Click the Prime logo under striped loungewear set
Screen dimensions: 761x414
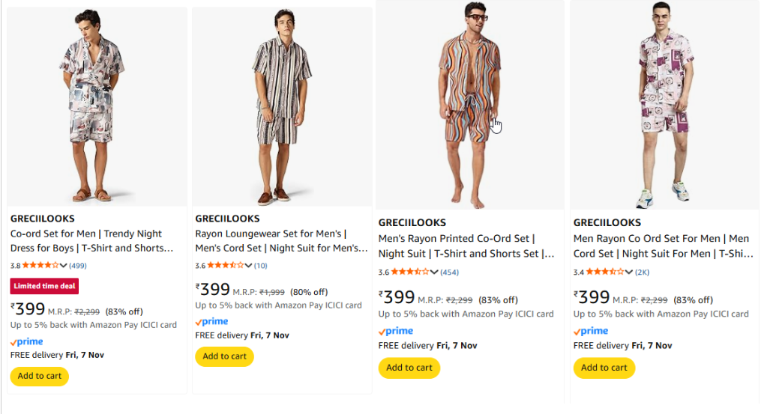(211, 322)
